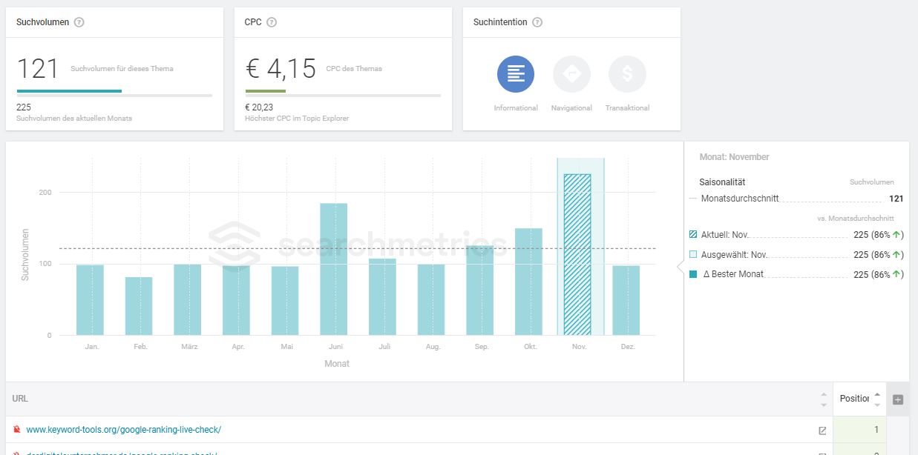The image size is (918, 455).
Task: Click the Feb. bar in chart
Action: click(139, 306)
